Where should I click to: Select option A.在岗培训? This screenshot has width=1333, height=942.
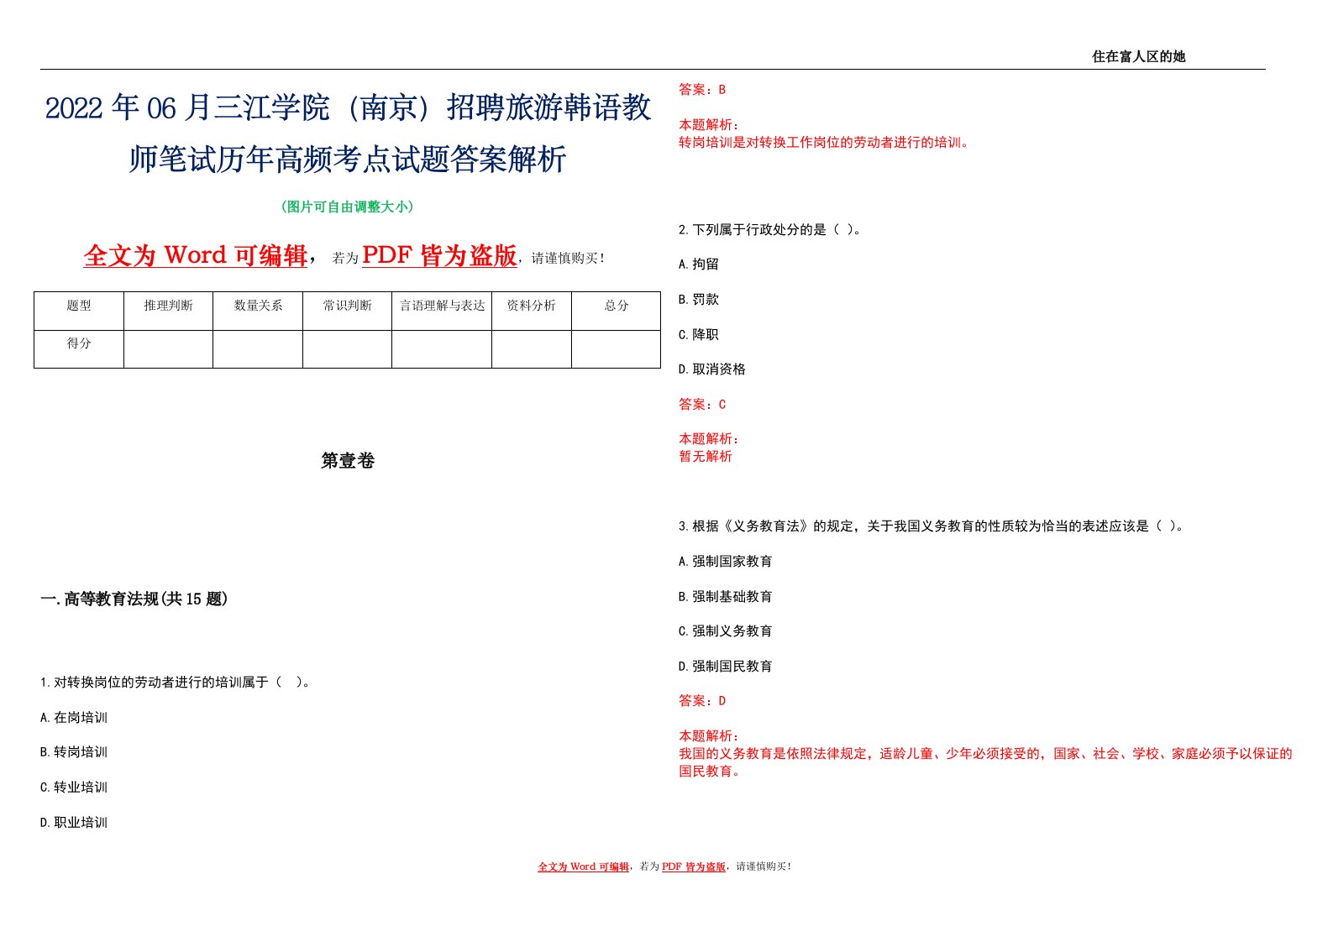pyautogui.click(x=74, y=718)
